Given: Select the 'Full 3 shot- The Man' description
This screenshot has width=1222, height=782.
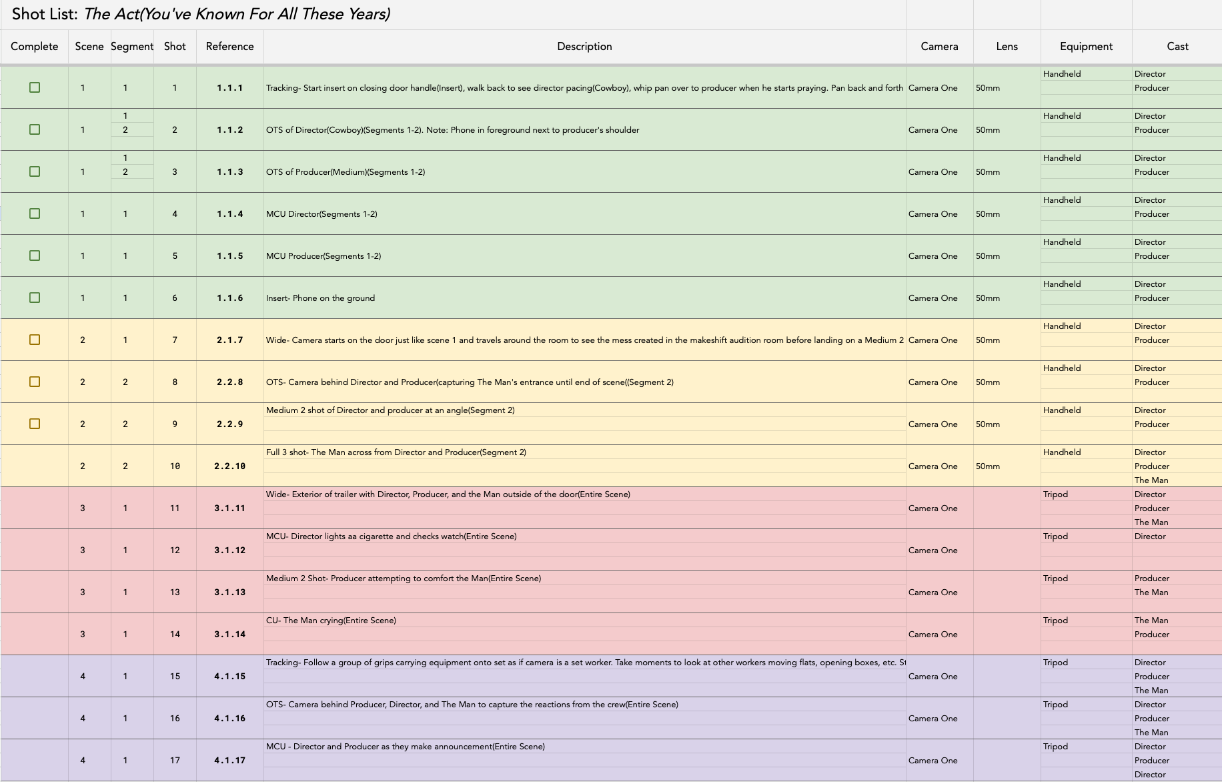Looking at the screenshot, I should (584, 452).
